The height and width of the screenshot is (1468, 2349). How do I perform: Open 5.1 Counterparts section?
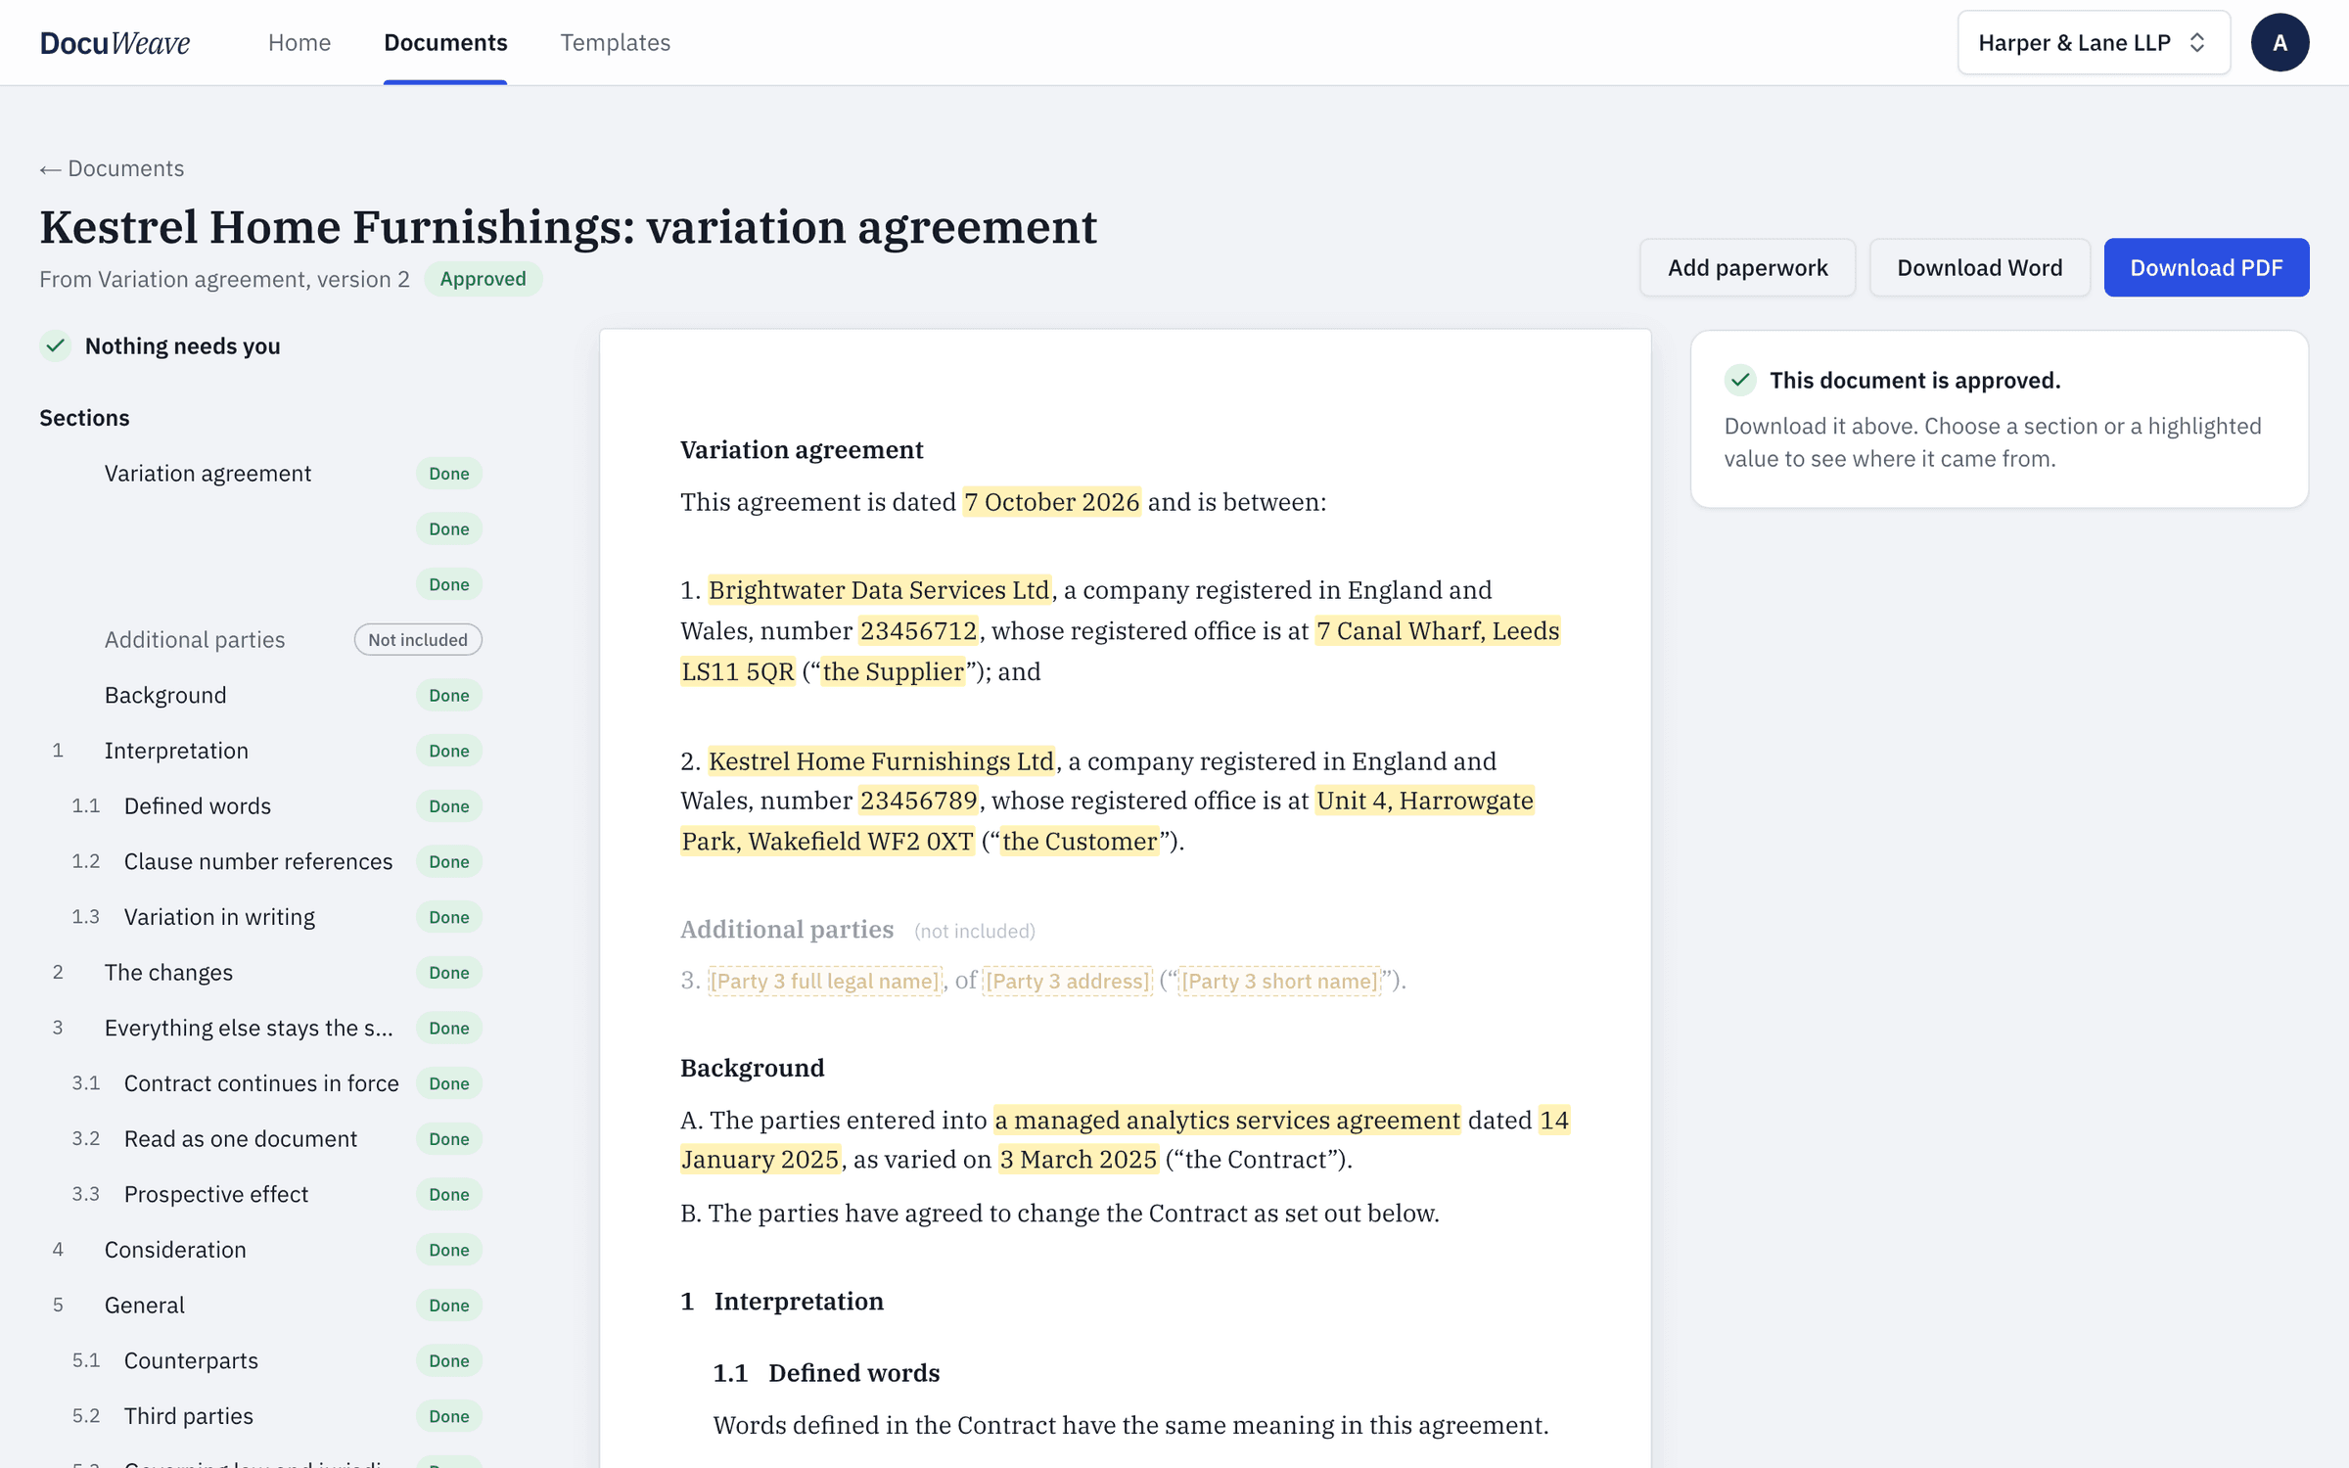pyautogui.click(x=262, y=1361)
